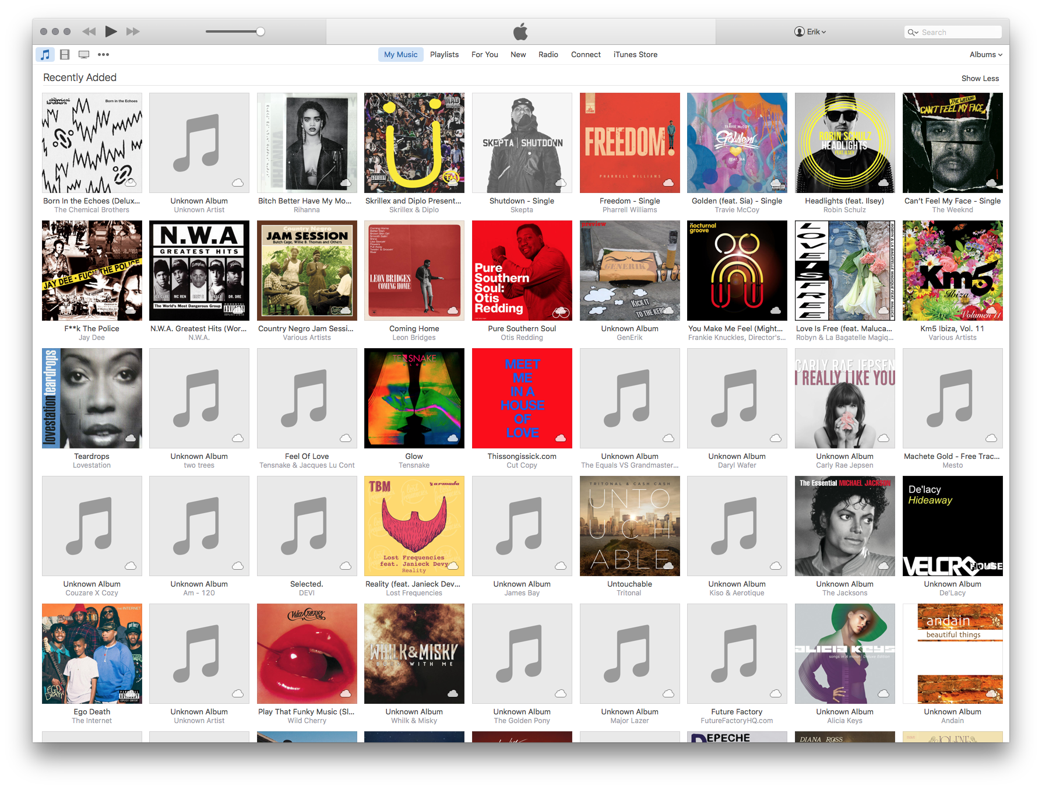Open Lost Frequencies Reality cover

click(414, 526)
